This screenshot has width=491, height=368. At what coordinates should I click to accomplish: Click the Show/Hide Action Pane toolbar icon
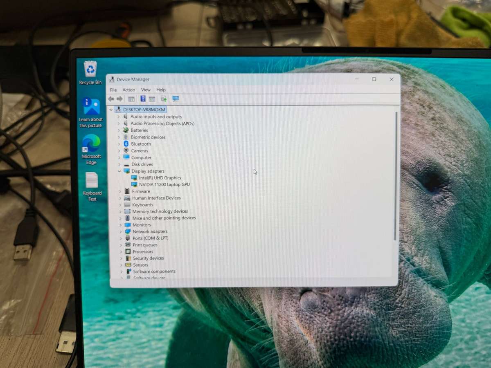pos(152,99)
